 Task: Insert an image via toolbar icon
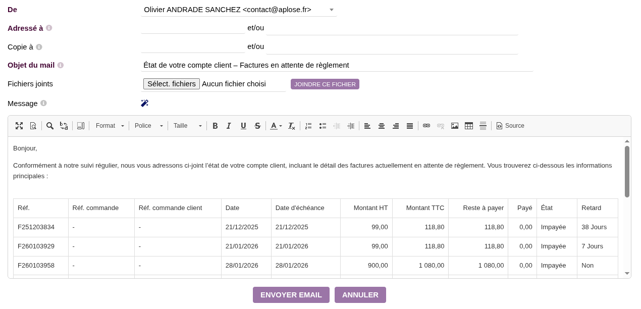455,126
